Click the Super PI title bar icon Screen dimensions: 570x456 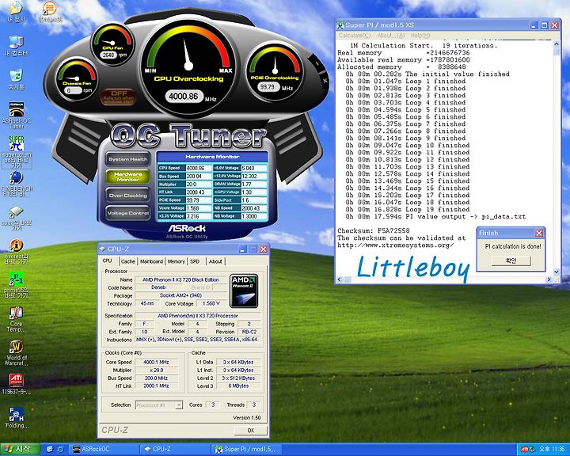point(340,25)
